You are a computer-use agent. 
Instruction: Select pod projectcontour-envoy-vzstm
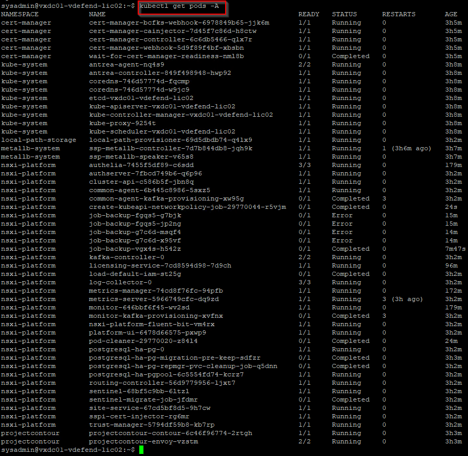tap(143, 441)
